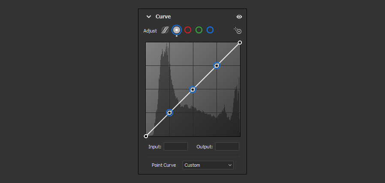Select the midtone control point on curve
This screenshot has height=183, width=385.
tap(193, 90)
